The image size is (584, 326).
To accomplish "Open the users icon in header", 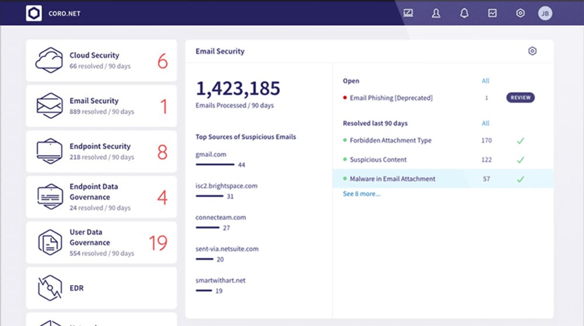I will pyautogui.click(x=436, y=13).
